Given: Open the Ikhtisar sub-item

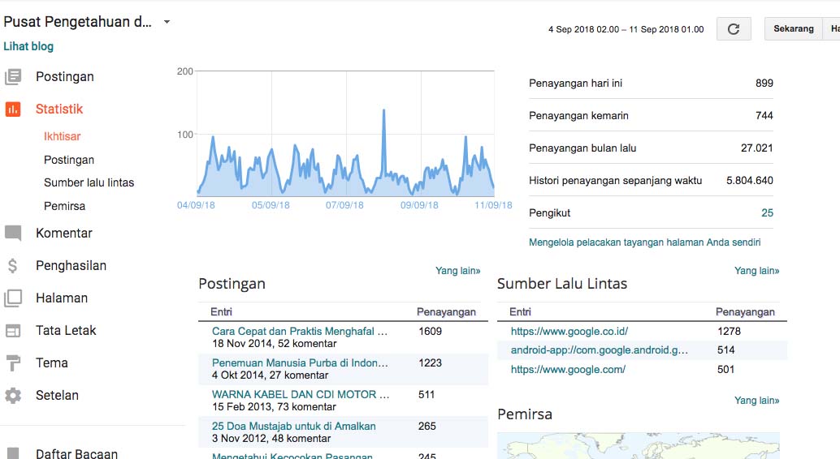Looking at the screenshot, I should point(62,136).
